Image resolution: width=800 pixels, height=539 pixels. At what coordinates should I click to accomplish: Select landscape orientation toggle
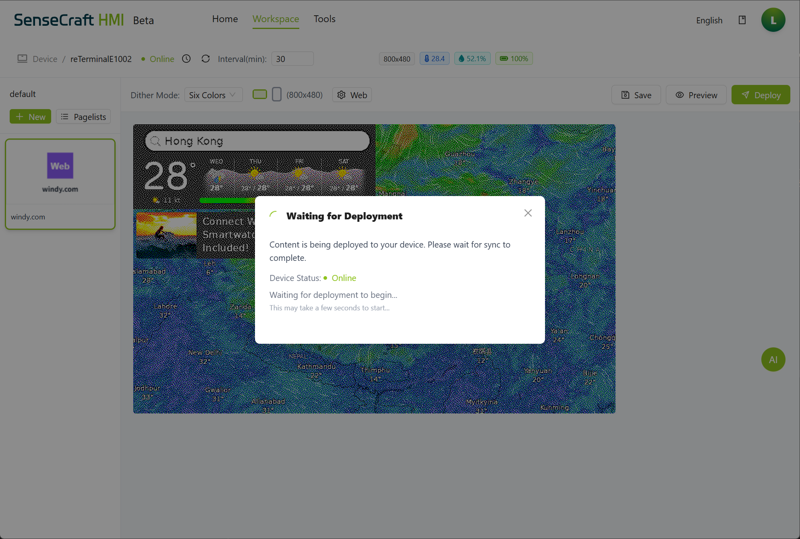coord(259,95)
